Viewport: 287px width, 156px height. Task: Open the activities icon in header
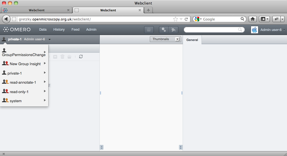[x=173, y=30]
